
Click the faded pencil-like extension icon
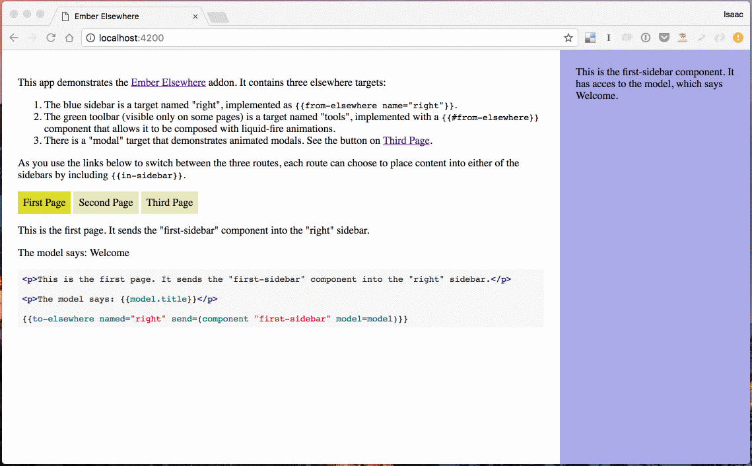701,38
